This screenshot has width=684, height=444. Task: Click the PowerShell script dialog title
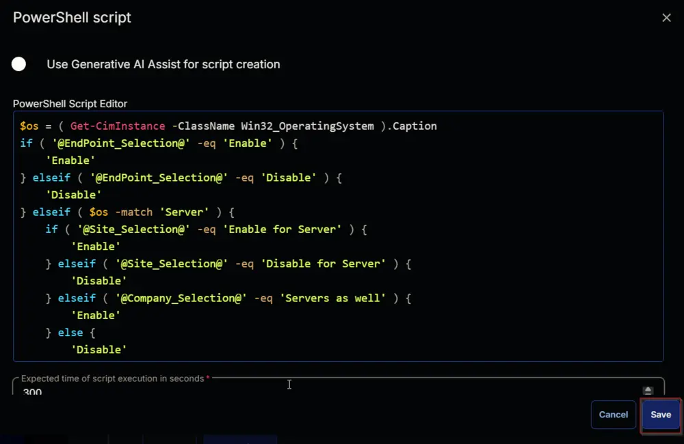(x=72, y=18)
